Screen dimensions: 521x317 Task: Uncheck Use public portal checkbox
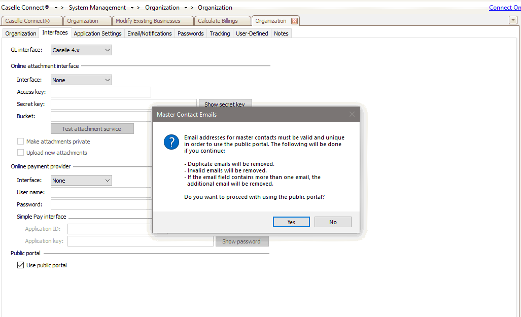(x=21, y=265)
